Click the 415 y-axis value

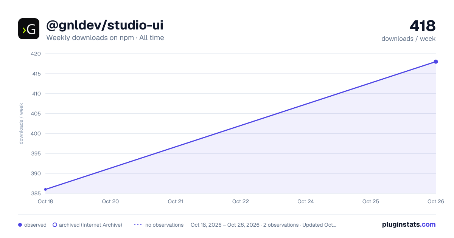click(36, 74)
